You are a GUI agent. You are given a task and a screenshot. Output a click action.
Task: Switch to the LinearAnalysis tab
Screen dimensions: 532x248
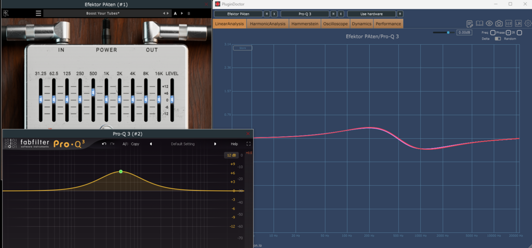tap(229, 24)
